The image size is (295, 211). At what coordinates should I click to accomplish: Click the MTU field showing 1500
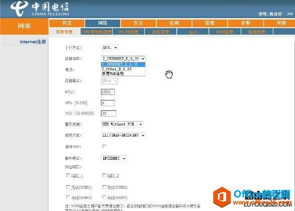pos(108,92)
